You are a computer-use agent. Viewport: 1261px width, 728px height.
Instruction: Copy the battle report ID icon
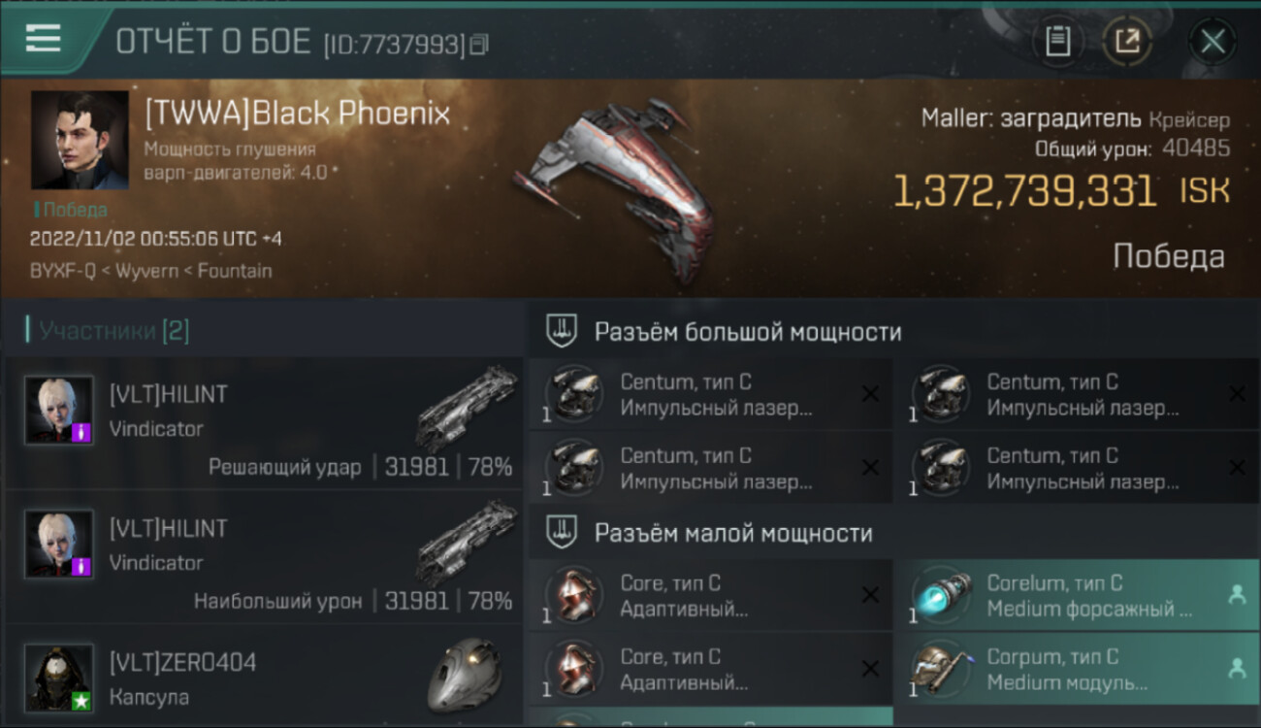pyautogui.click(x=478, y=44)
